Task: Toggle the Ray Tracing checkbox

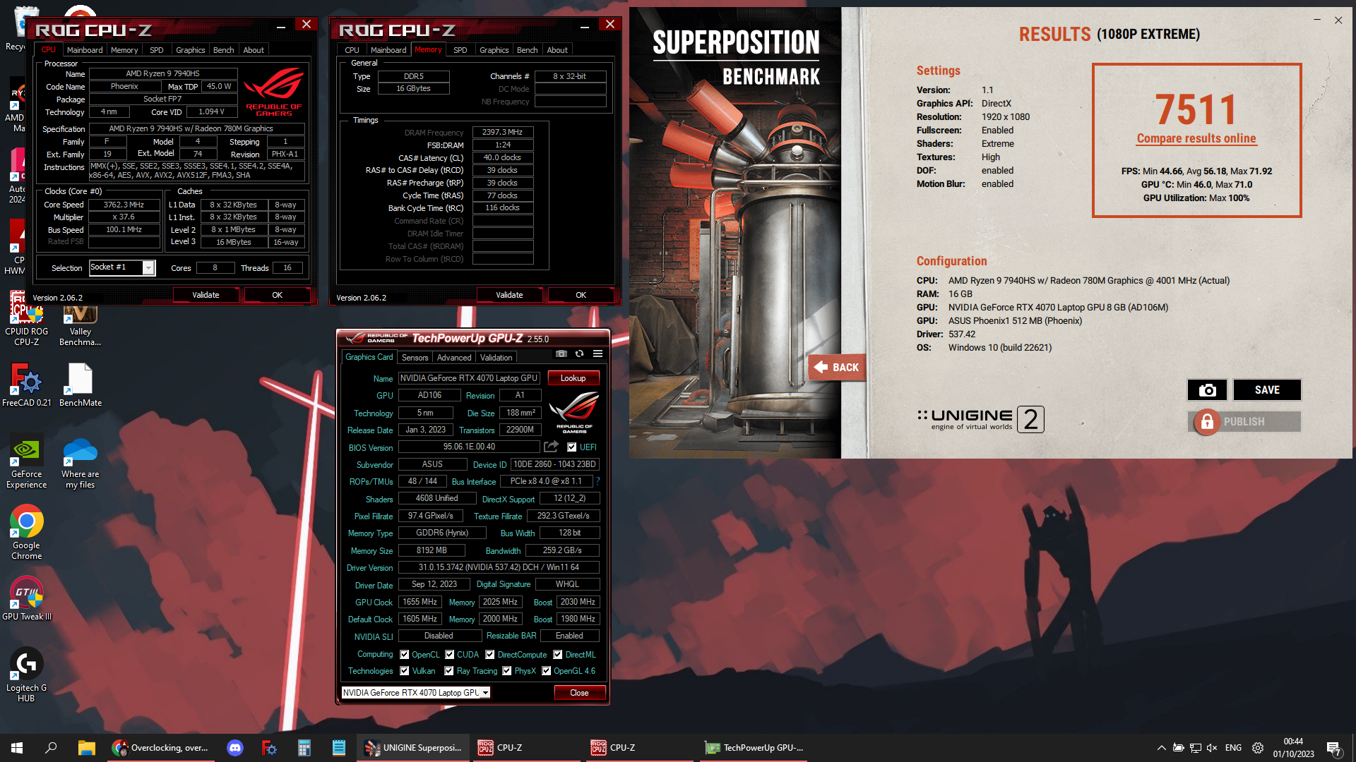Action: tap(449, 671)
